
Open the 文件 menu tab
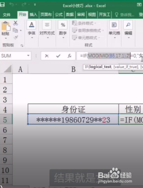coord(7,15)
